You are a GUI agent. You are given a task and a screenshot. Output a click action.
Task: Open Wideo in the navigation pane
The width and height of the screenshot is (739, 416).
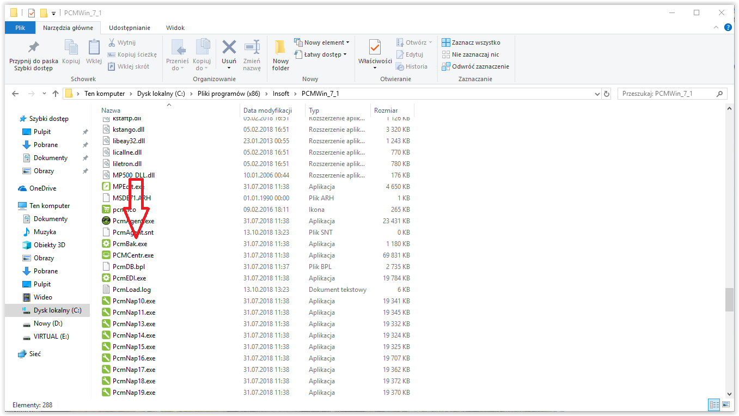(x=43, y=297)
